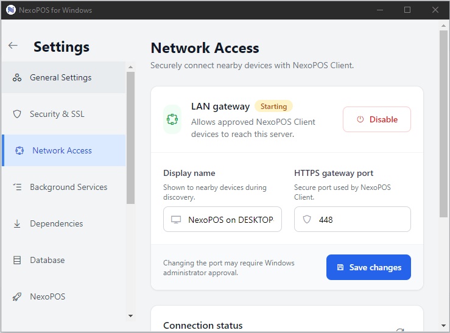Click the Save changes button

pyautogui.click(x=368, y=267)
